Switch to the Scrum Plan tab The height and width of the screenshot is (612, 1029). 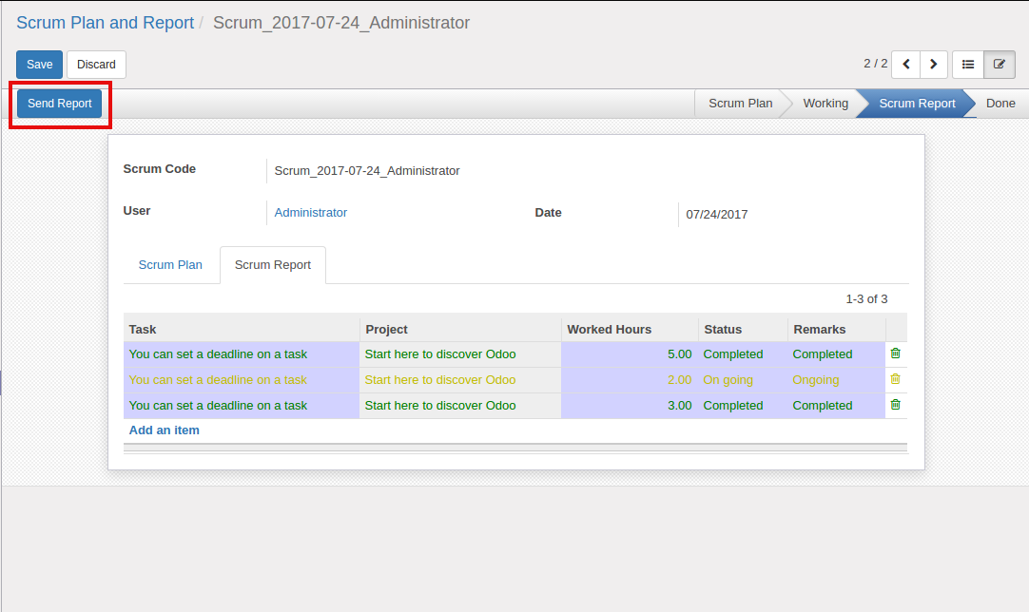[x=170, y=265]
